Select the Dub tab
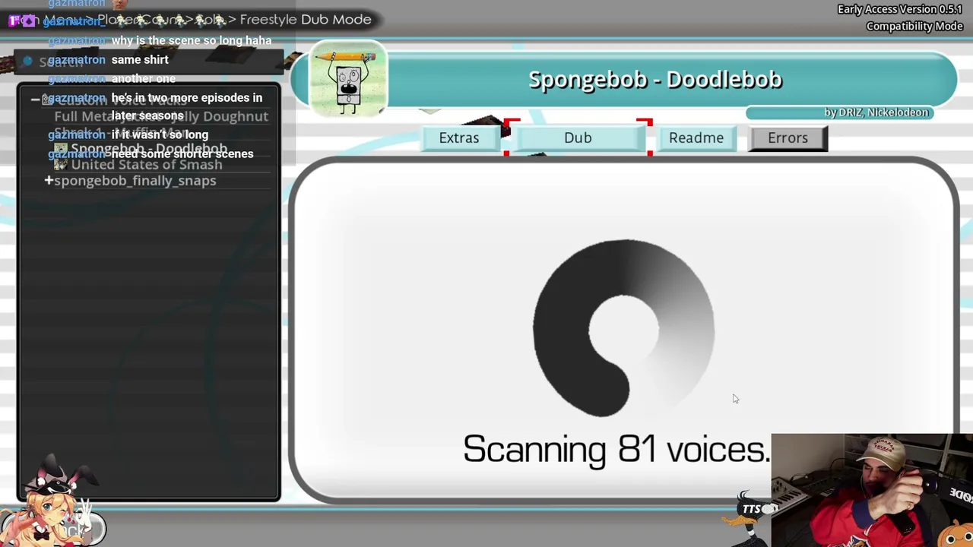 [578, 138]
